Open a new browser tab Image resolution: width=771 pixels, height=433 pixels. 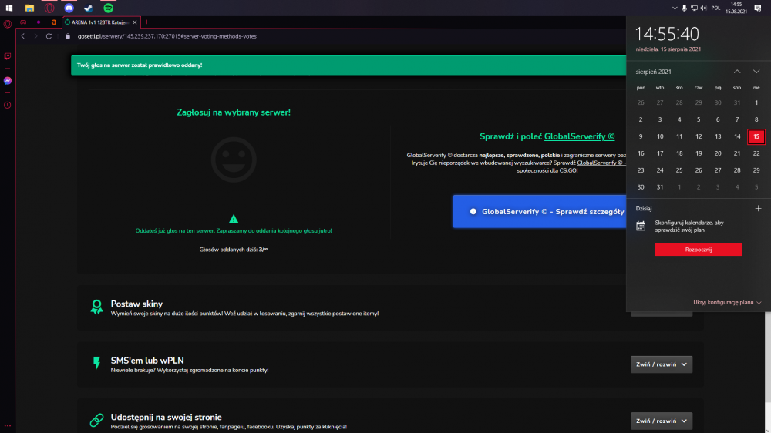[146, 22]
